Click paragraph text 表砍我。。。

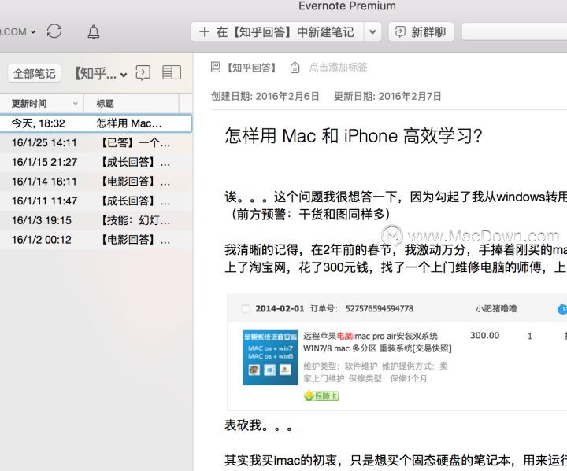[x=258, y=425]
